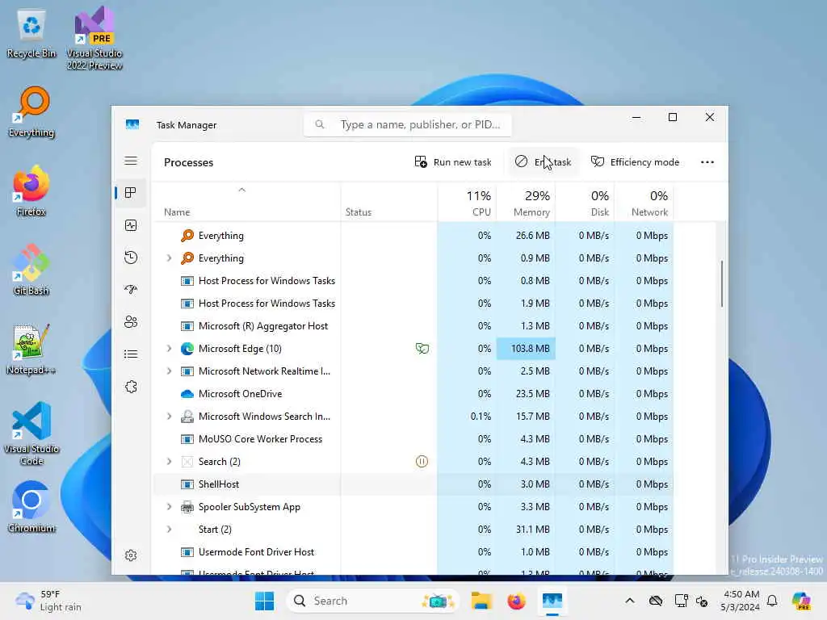Click Run new task button
827x620 pixels.
(453, 162)
